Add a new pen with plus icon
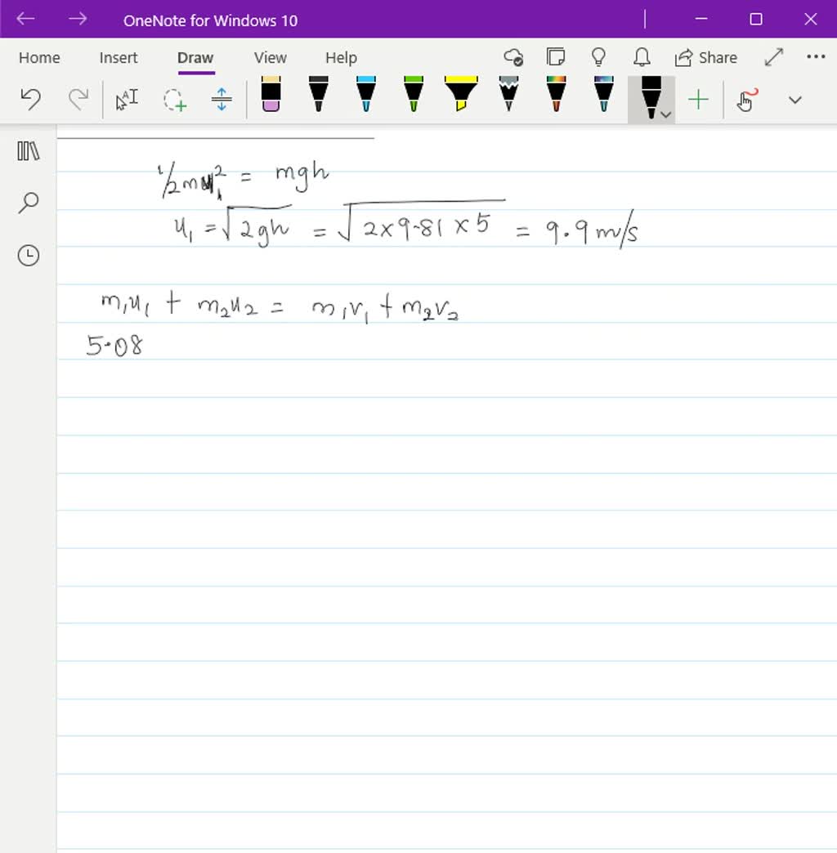The width and height of the screenshot is (837, 853). tap(698, 100)
